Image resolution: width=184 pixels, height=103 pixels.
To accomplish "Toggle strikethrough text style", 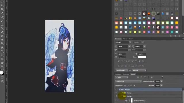I will pos(143,61).
